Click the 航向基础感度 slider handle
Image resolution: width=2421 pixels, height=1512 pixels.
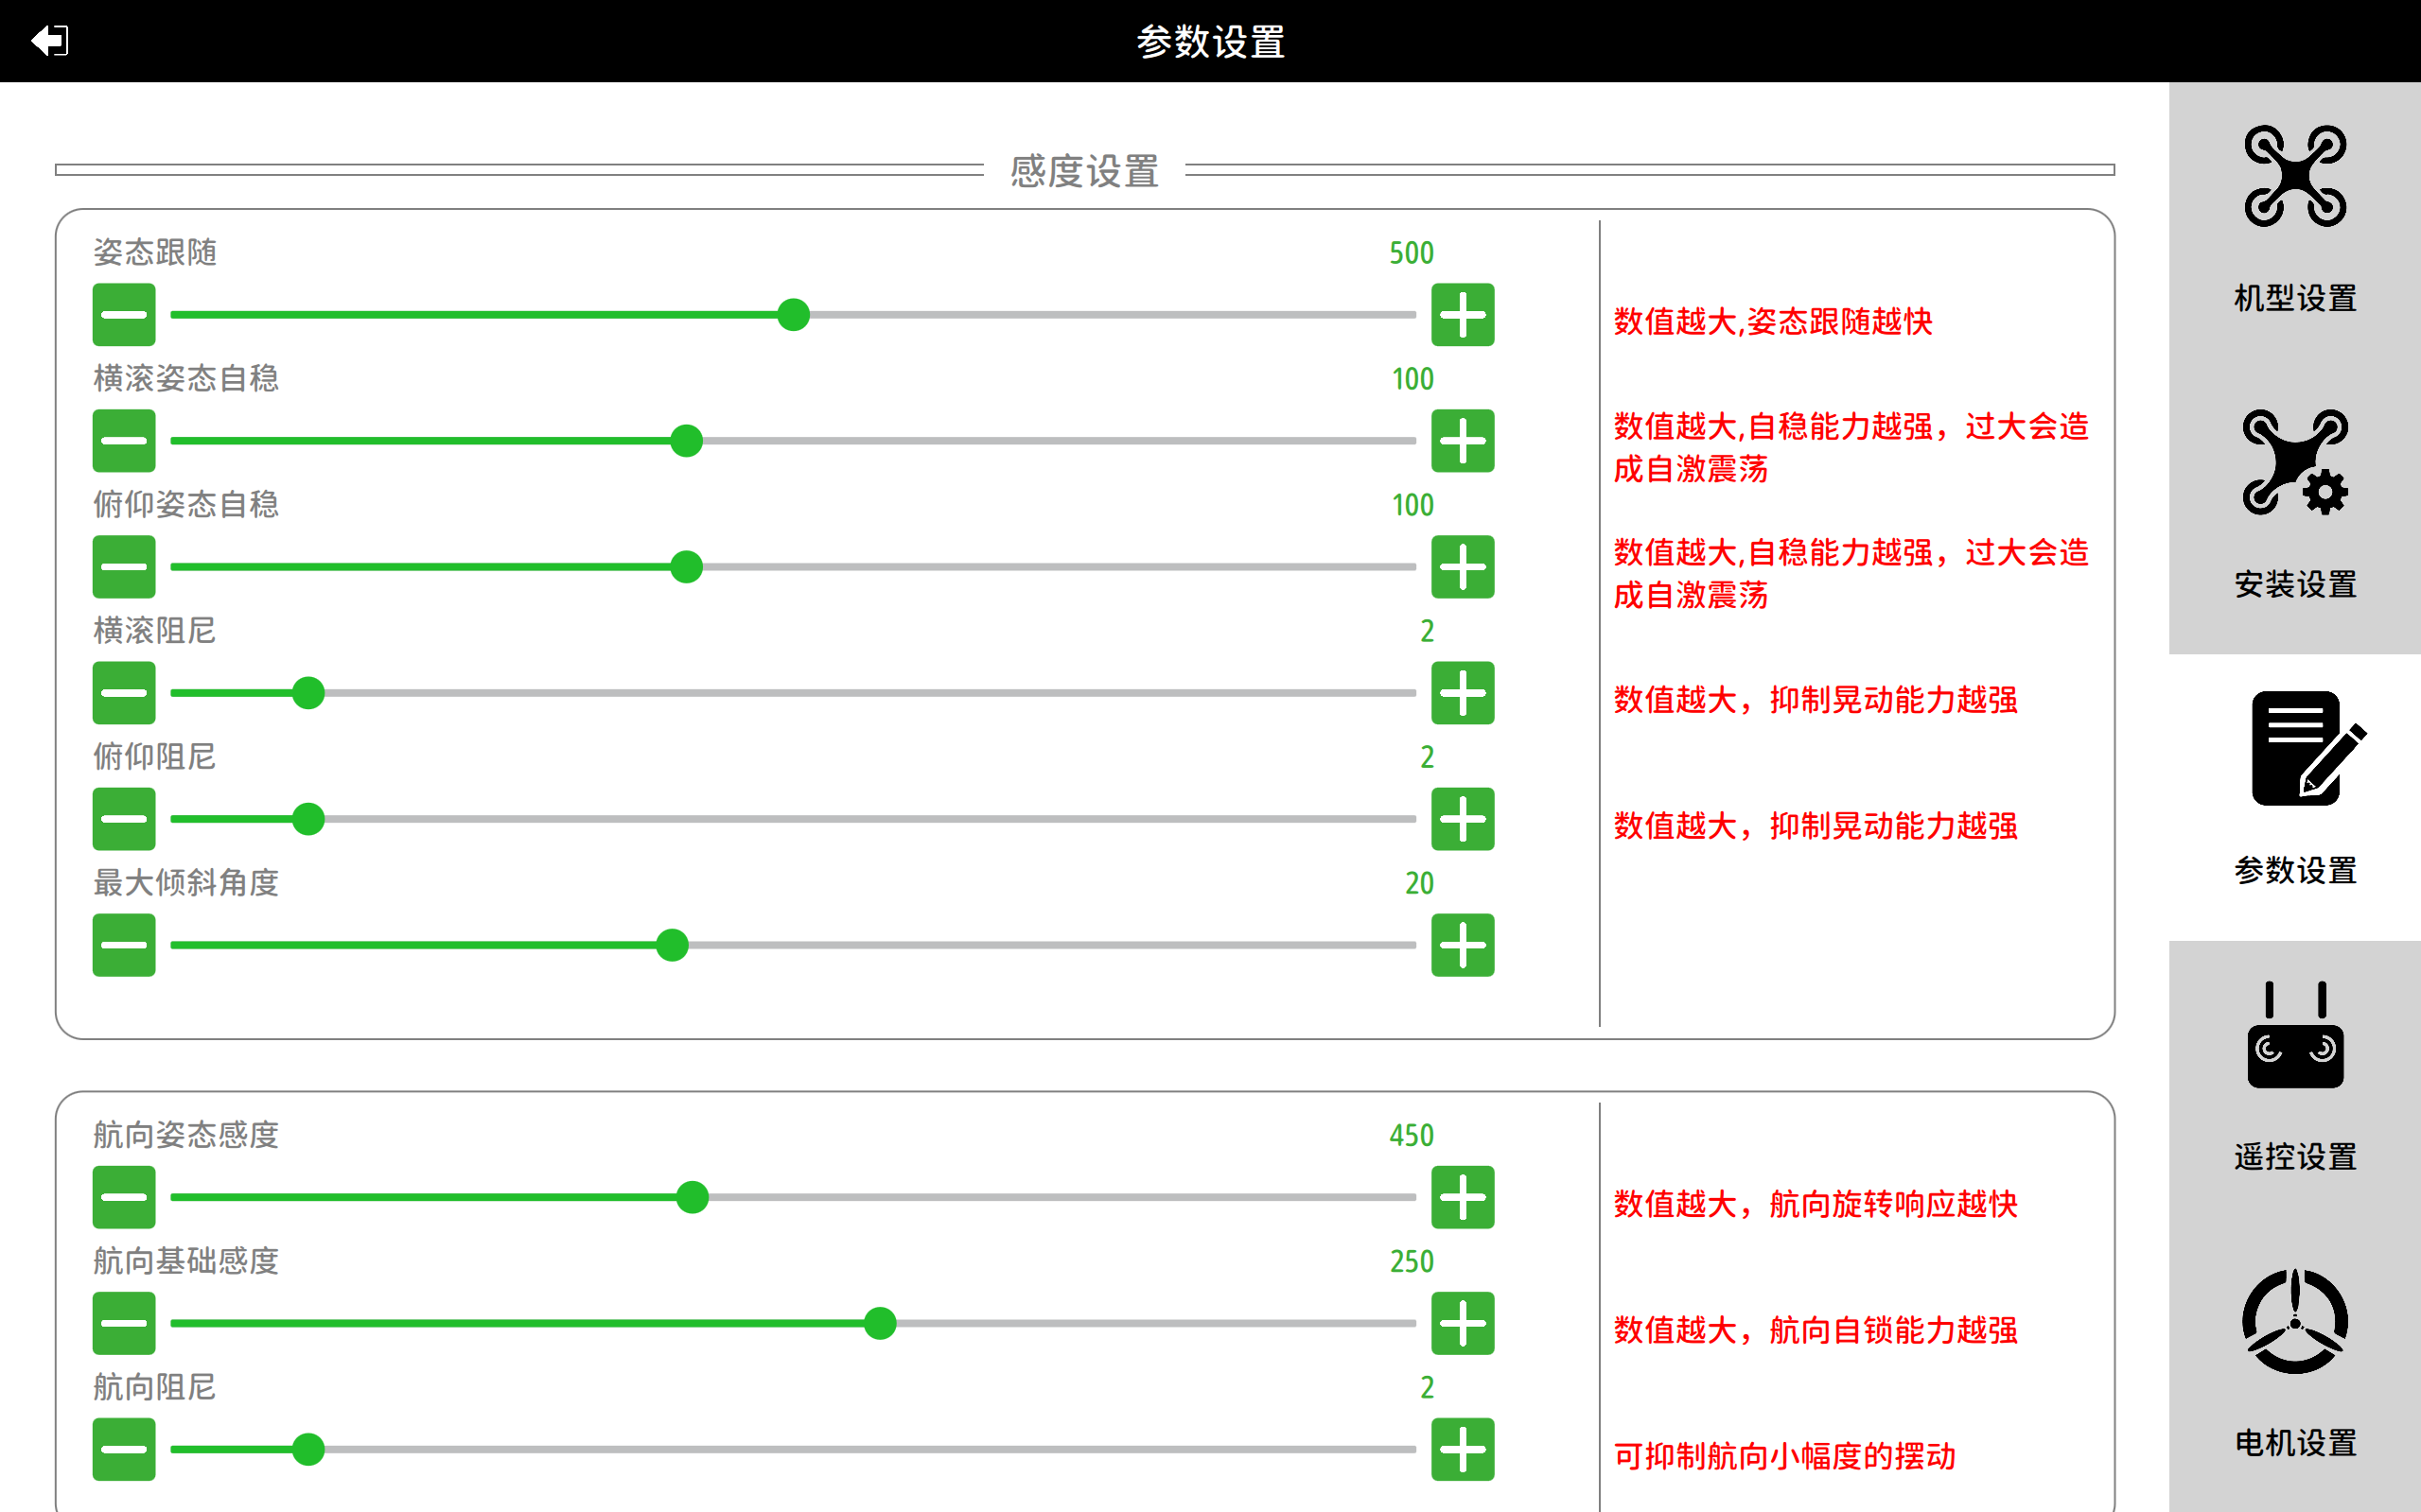(879, 1323)
